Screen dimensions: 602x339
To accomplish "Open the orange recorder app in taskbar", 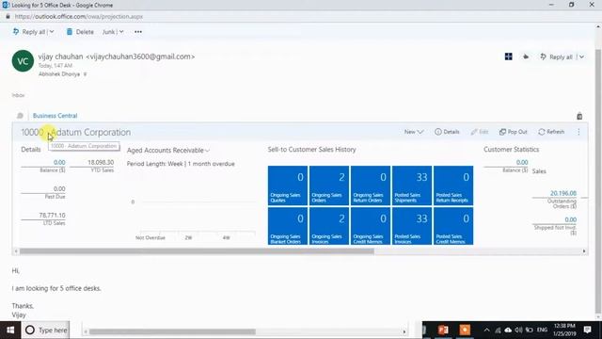I will [x=465, y=330].
